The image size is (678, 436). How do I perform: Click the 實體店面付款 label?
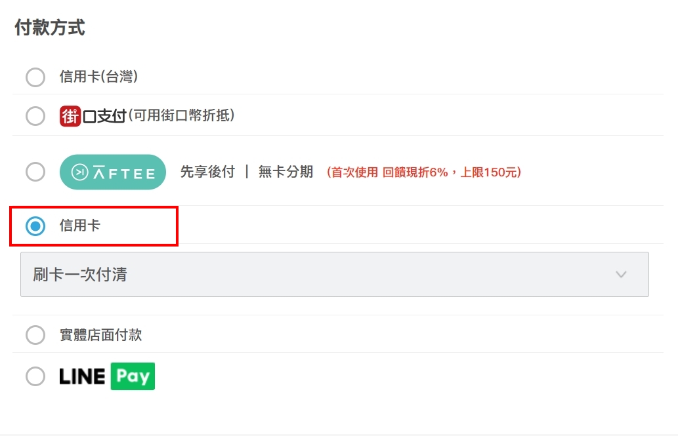(x=100, y=335)
